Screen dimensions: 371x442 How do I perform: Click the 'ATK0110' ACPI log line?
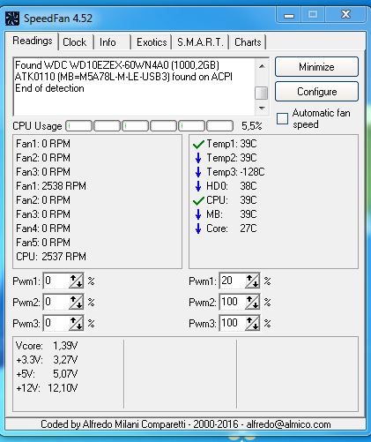point(123,77)
